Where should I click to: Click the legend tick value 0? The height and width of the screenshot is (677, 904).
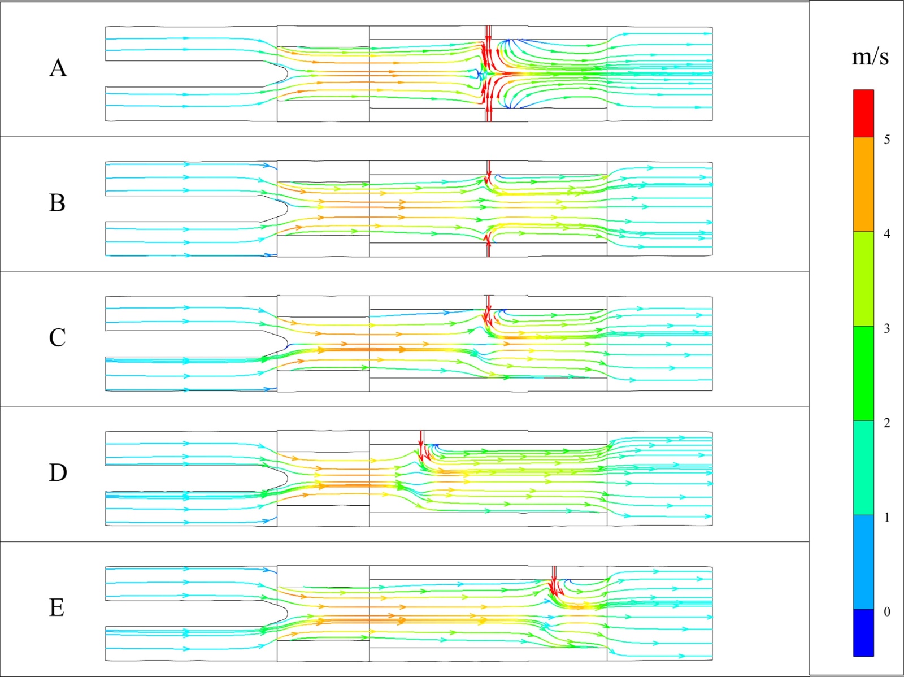point(886,611)
